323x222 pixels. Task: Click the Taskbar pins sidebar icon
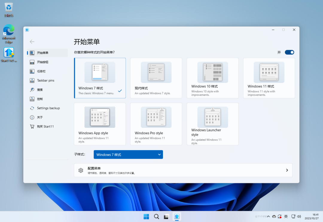point(32,81)
